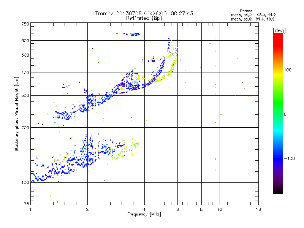This screenshot has height=228, width=304.
Task: Click the y-axis tick '75'
Action: 27,204
